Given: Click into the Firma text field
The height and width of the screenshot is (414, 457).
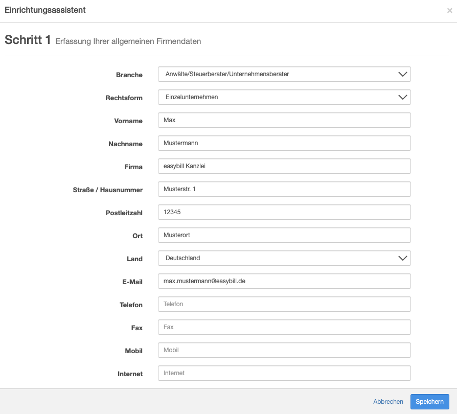Looking at the screenshot, I should click(x=284, y=166).
